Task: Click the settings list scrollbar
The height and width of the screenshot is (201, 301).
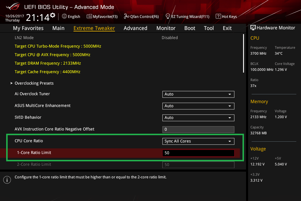Action: 243,53
